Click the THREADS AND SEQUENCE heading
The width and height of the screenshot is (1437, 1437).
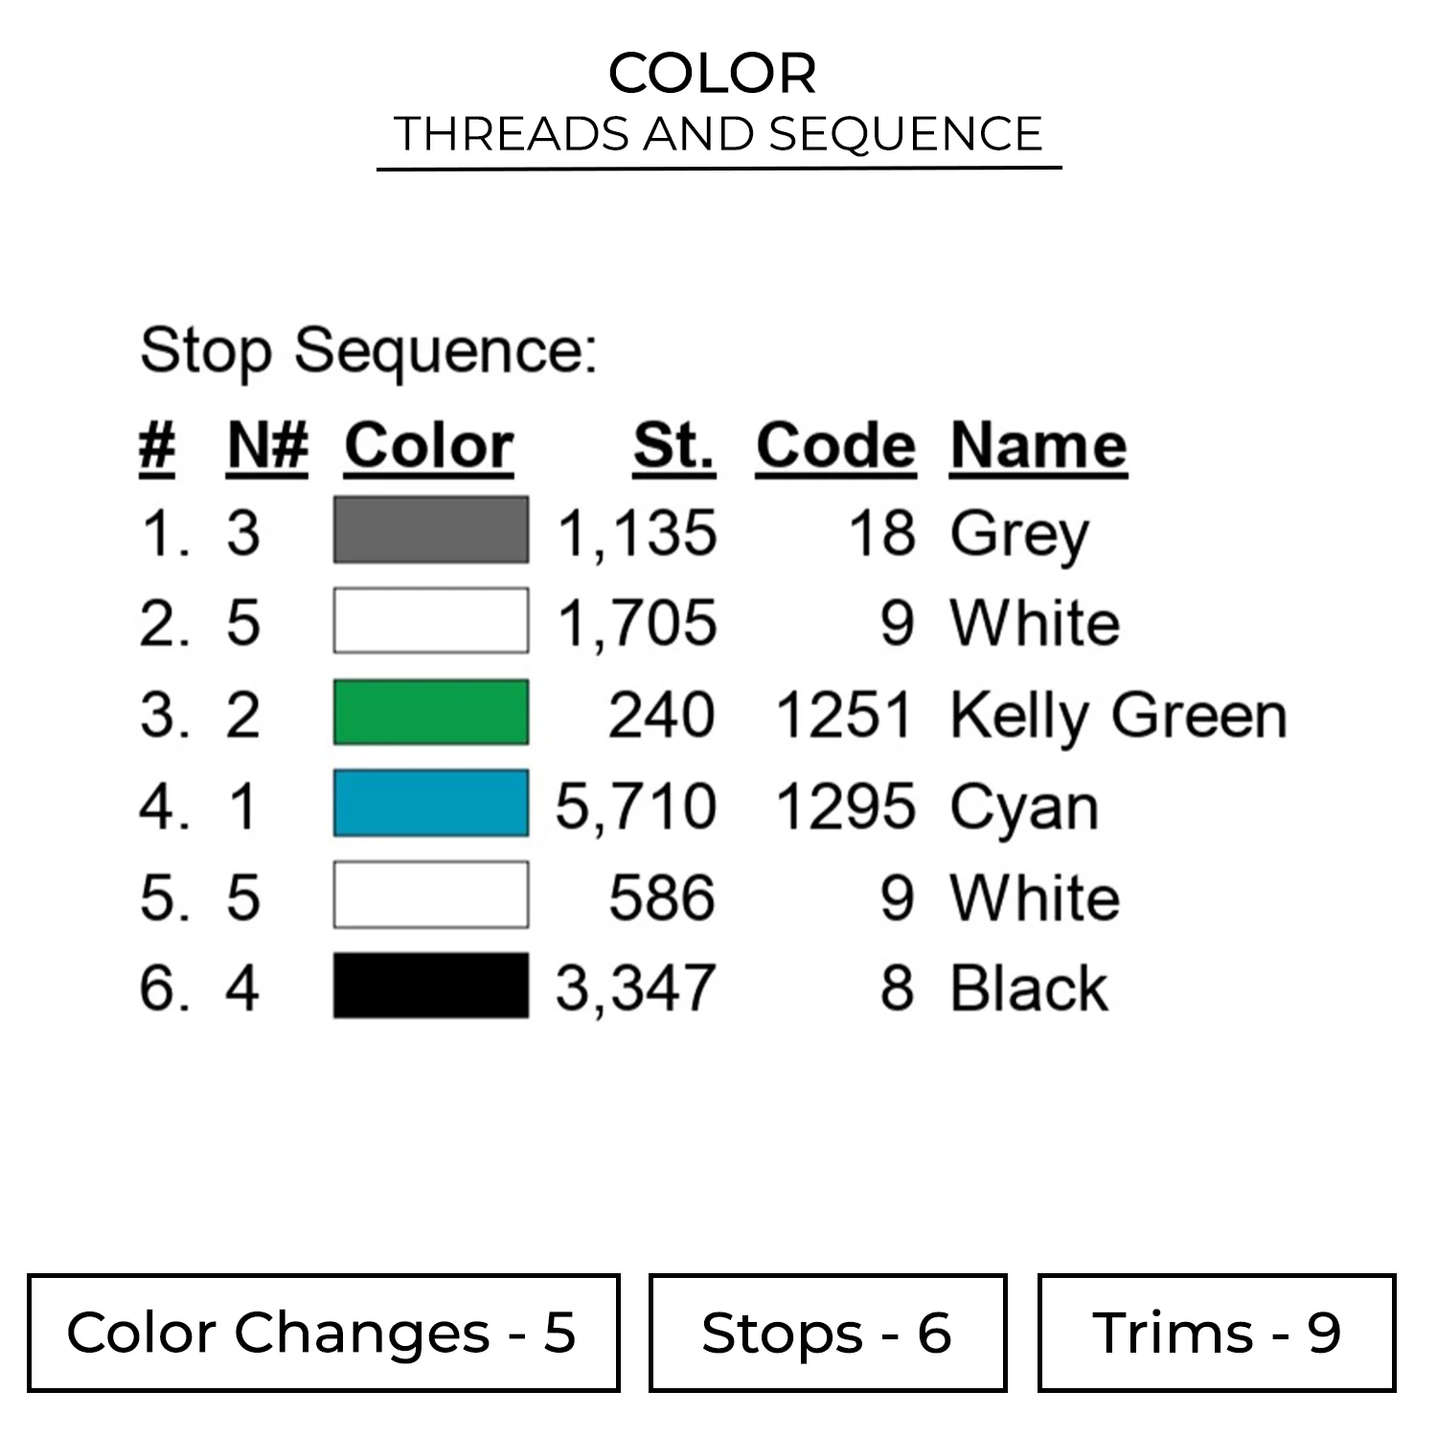[718, 134]
